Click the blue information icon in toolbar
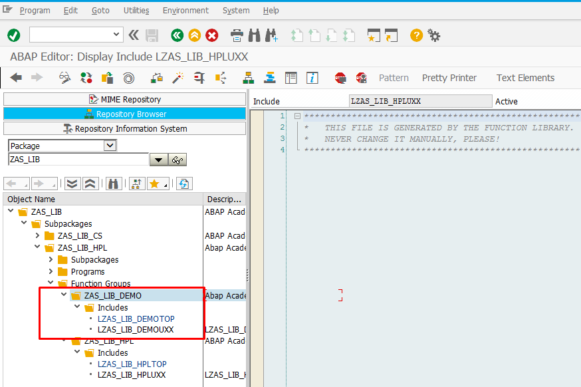Image resolution: width=581 pixels, height=387 pixels. click(x=312, y=78)
